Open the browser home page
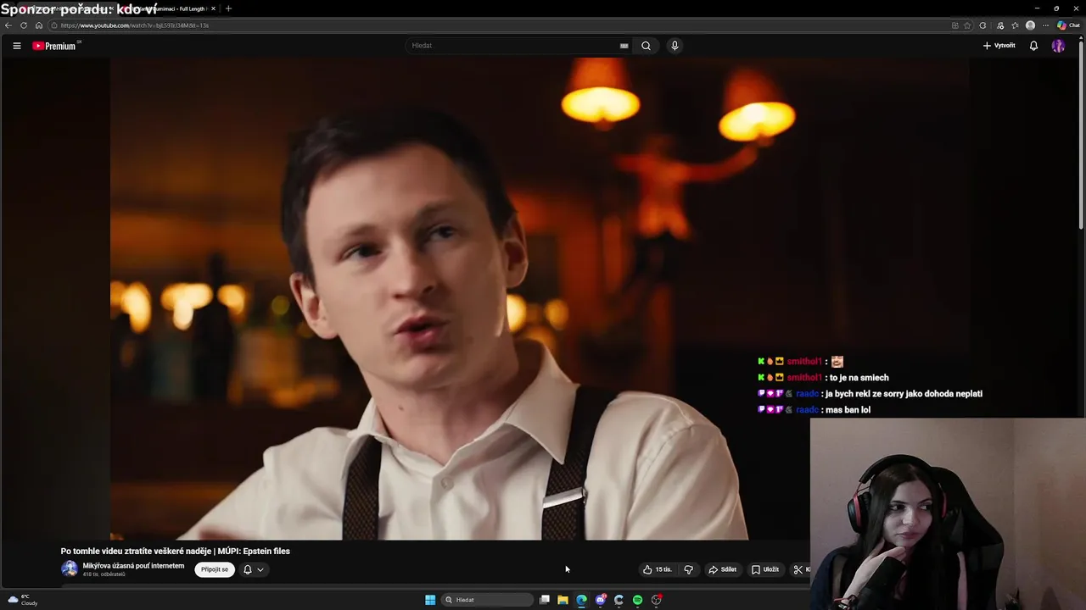1086x610 pixels. (x=39, y=25)
